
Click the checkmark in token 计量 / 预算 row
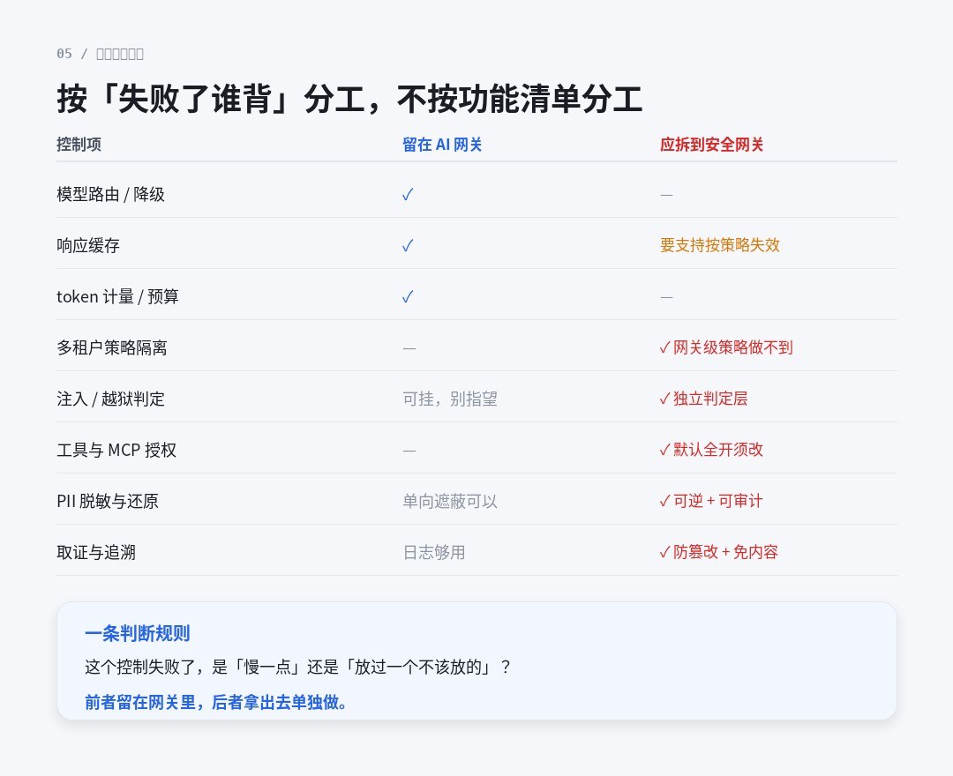point(408,296)
